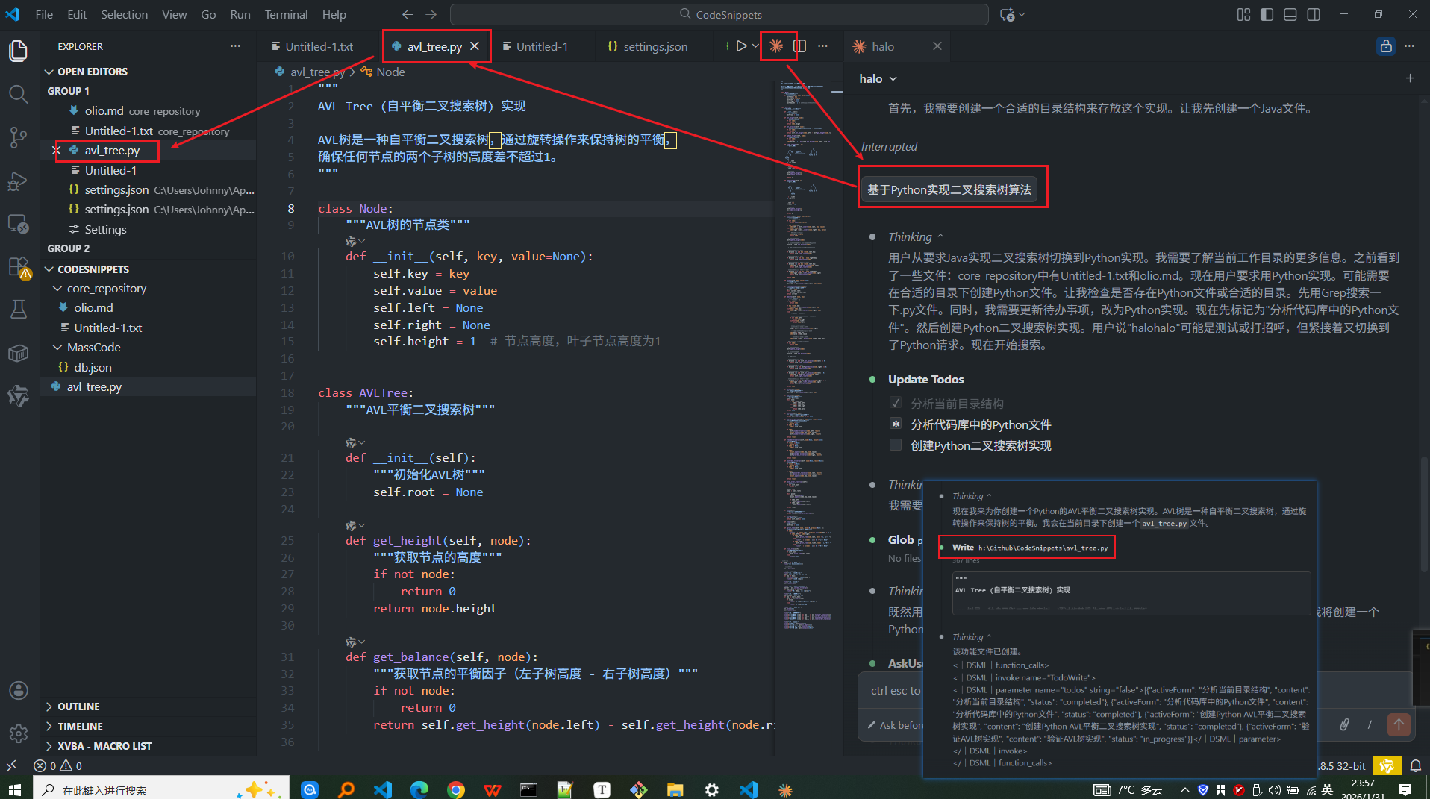Switch to settings.json editor tab
Screen dimensions: 1430x799
pos(648,46)
